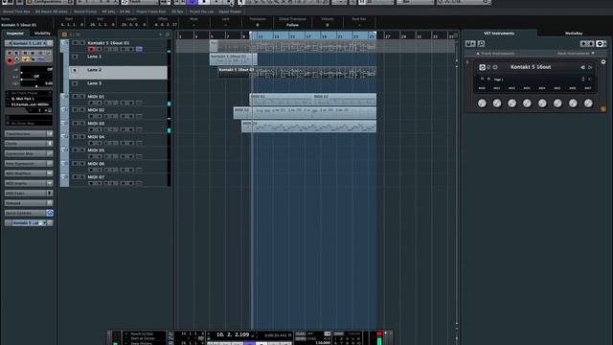Viewport: 613px width, 345px height.
Task: Expand the Track Versions Inspector section
Action: coord(29,134)
